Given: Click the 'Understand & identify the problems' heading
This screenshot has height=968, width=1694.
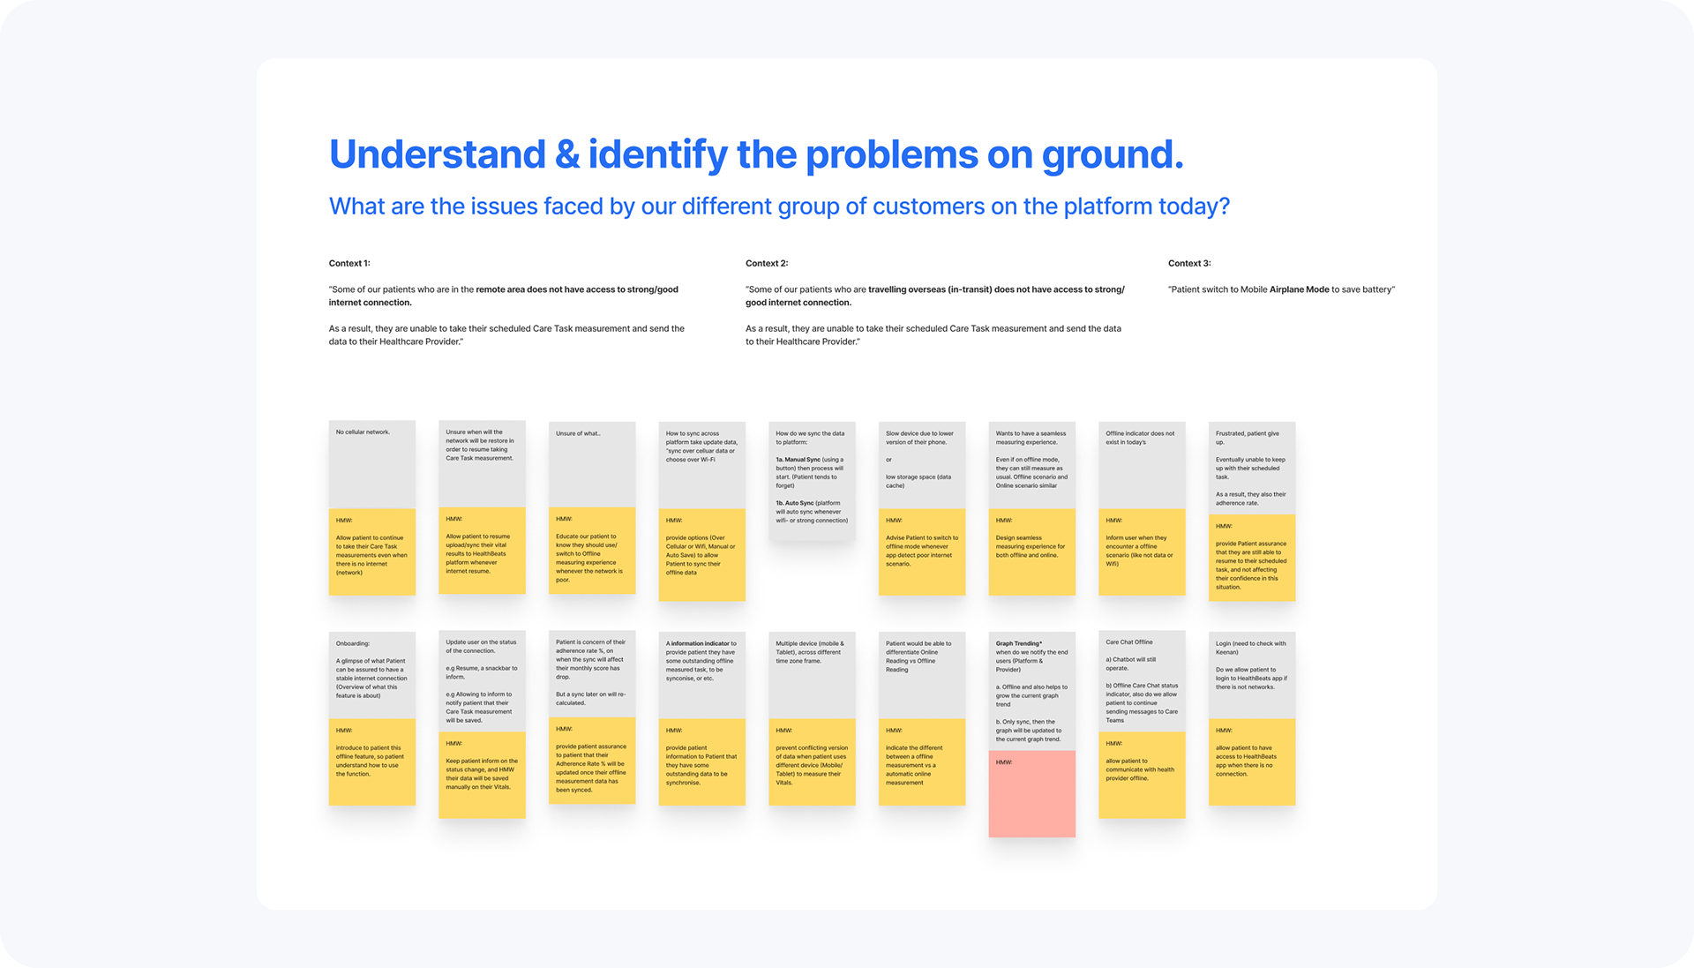Looking at the screenshot, I should [x=755, y=155].
